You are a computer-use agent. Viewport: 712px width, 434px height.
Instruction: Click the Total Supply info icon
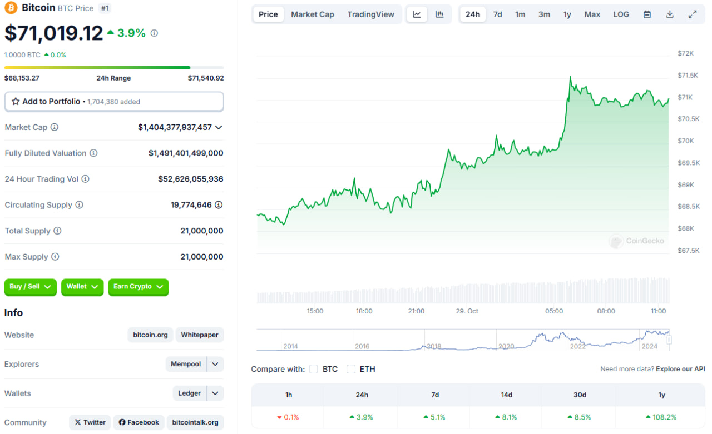pyautogui.click(x=57, y=231)
